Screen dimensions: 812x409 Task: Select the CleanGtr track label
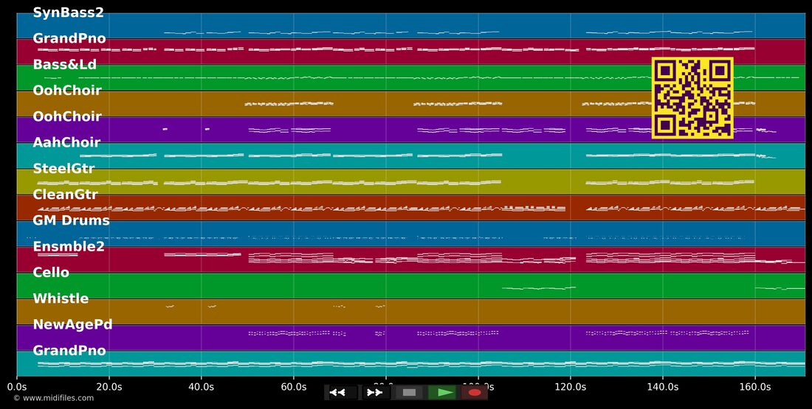[x=65, y=195]
